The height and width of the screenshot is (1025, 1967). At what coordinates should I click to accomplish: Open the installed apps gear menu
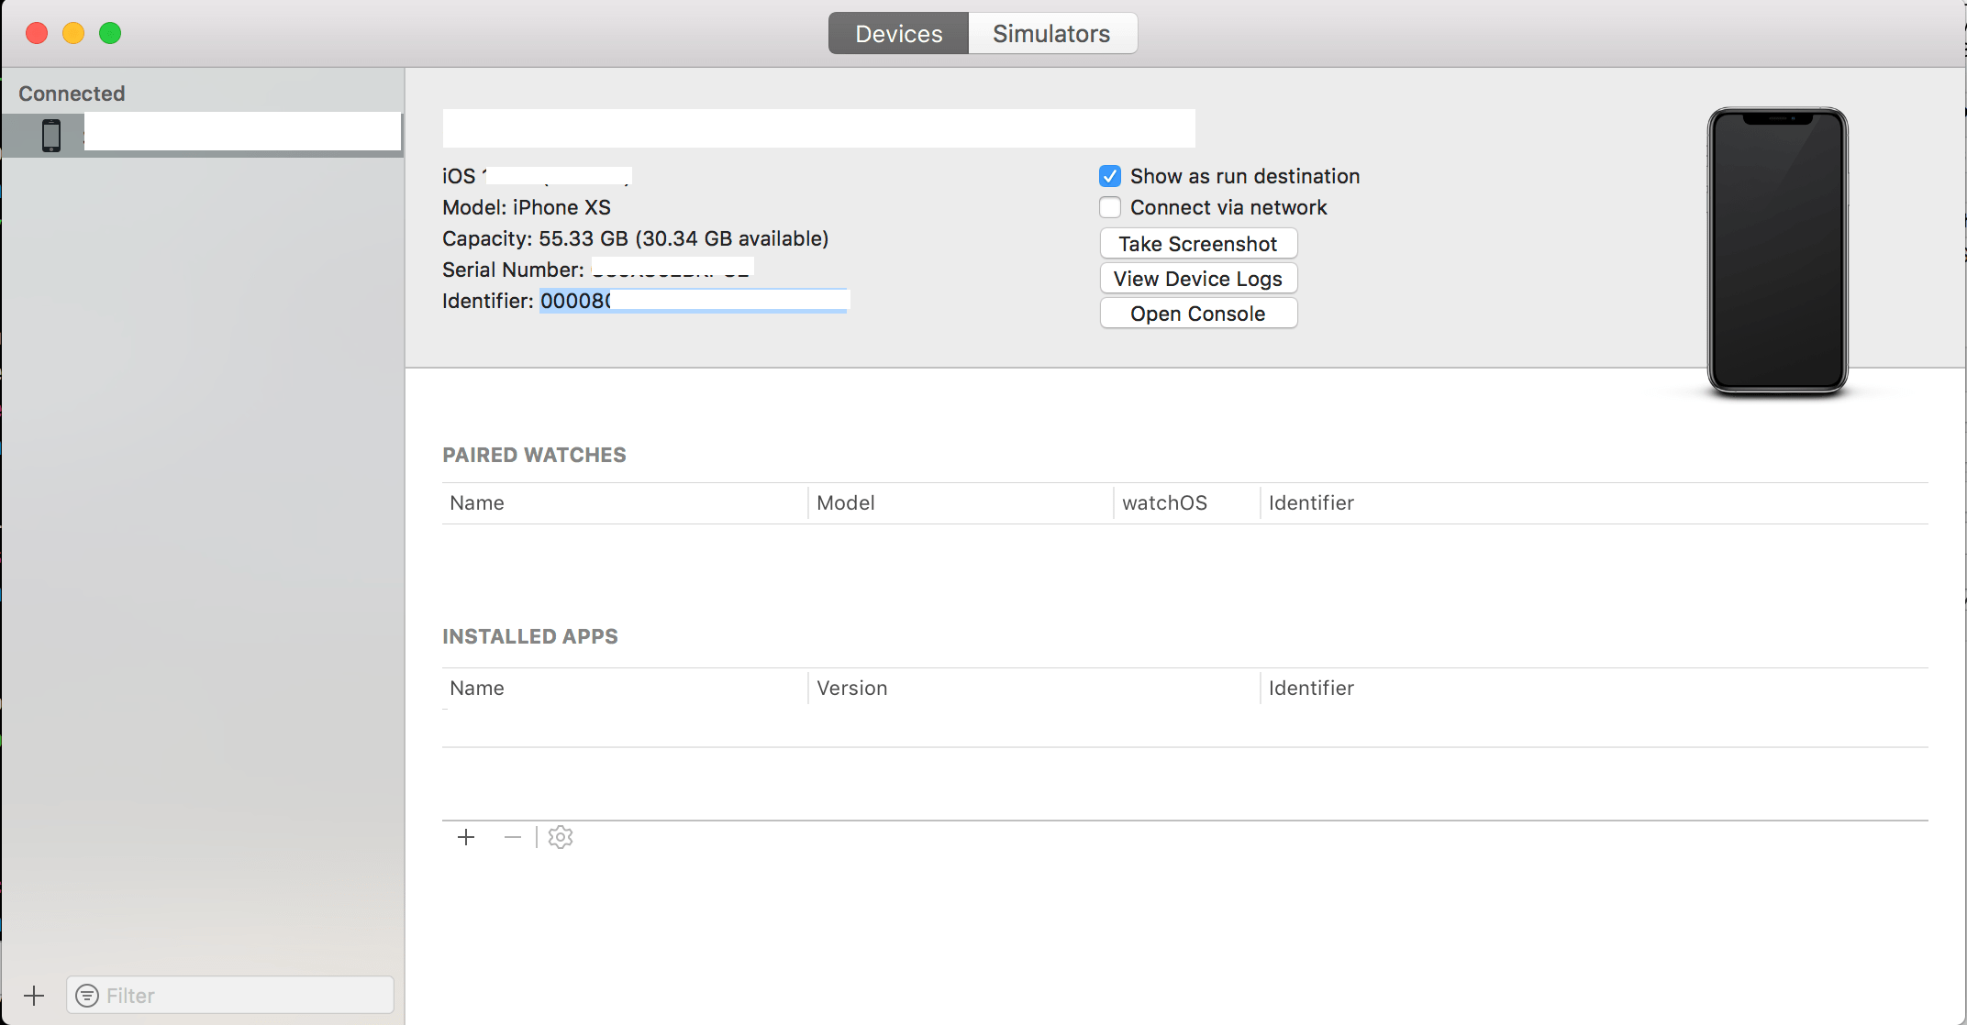(561, 837)
